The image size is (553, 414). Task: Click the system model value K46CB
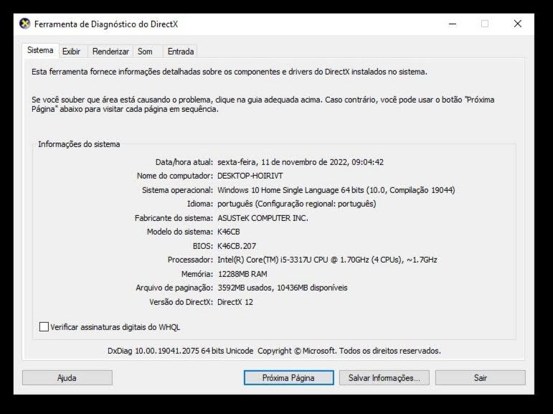tap(229, 232)
